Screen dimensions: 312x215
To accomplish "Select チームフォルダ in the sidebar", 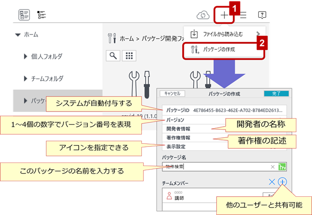I will tap(47, 79).
